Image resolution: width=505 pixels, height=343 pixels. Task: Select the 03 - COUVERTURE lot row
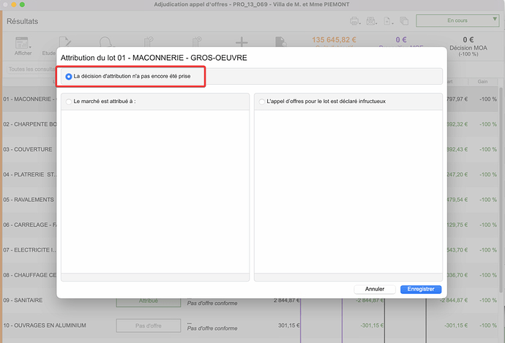point(28,149)
